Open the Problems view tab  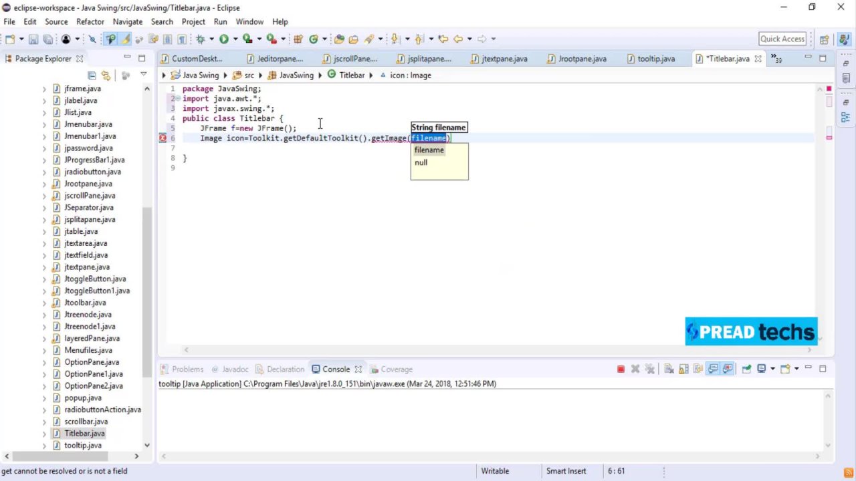click(x=187, y=369)
